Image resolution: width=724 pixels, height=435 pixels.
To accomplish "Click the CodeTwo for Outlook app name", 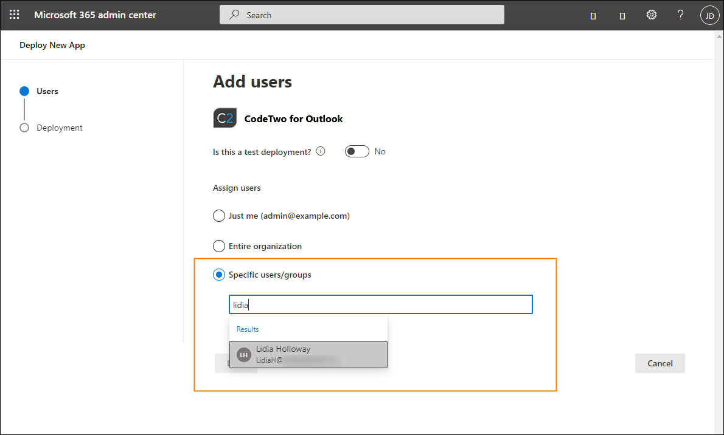I will [x=293, y=118].
